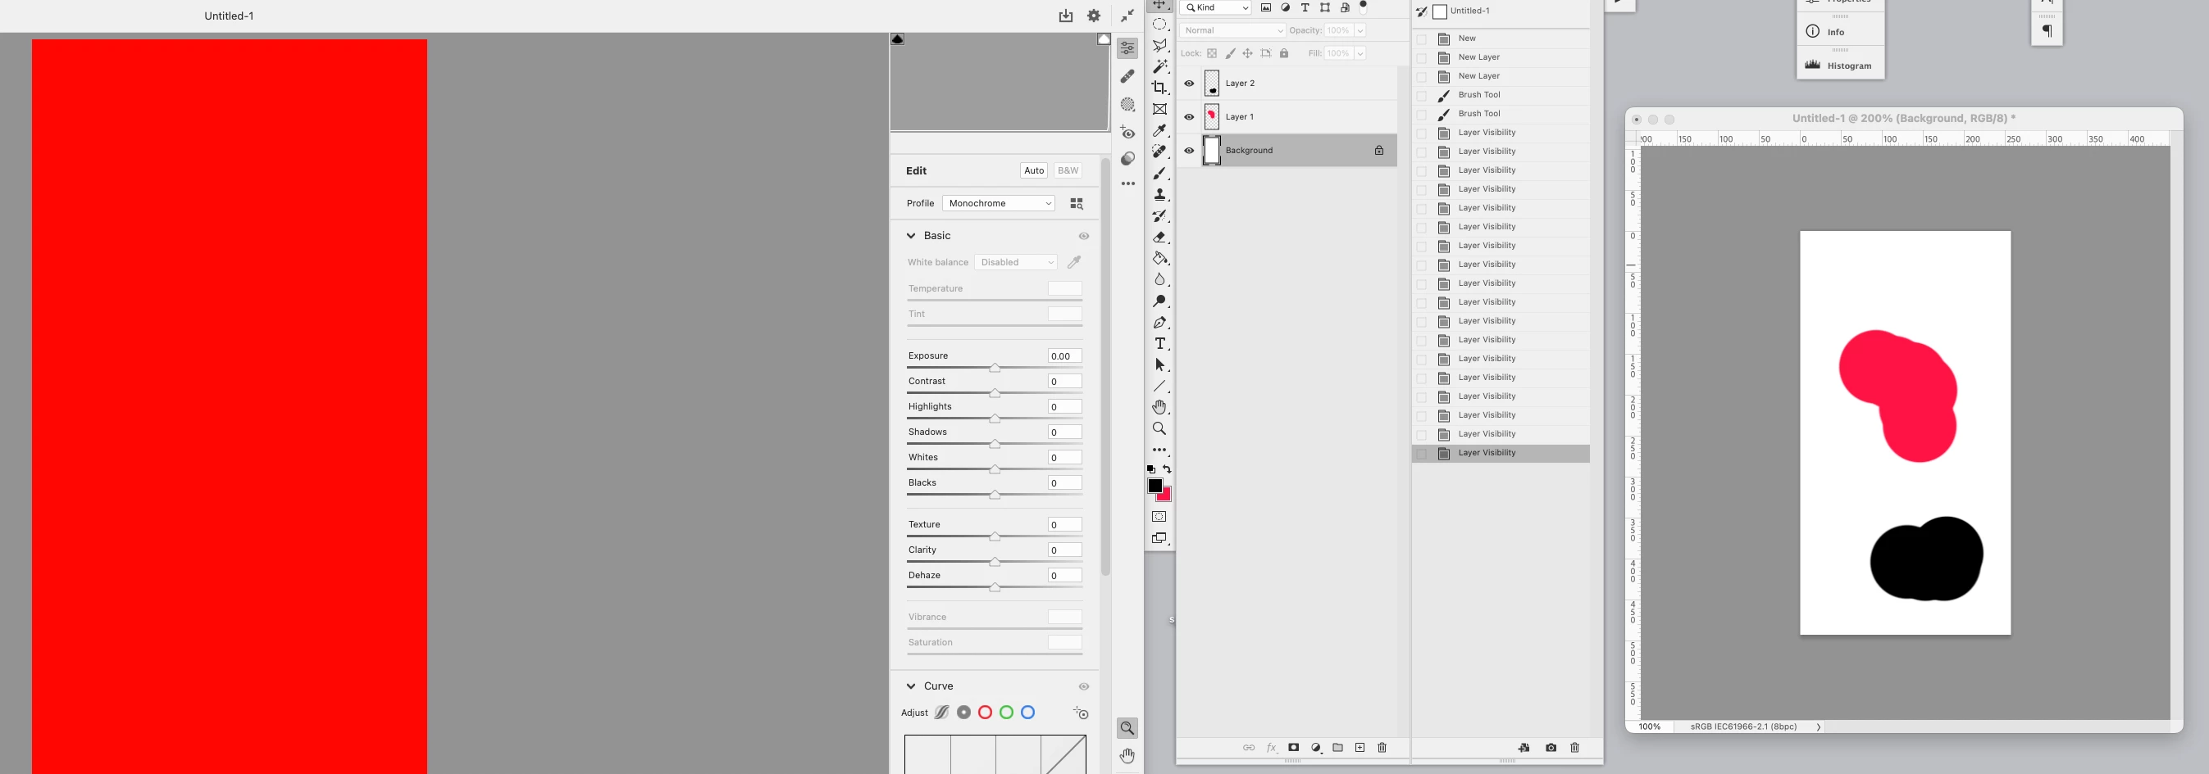Select the Paint Bucket tool
The height and width of the screenshot is (774, 2209).
(x=1159, y=258)
